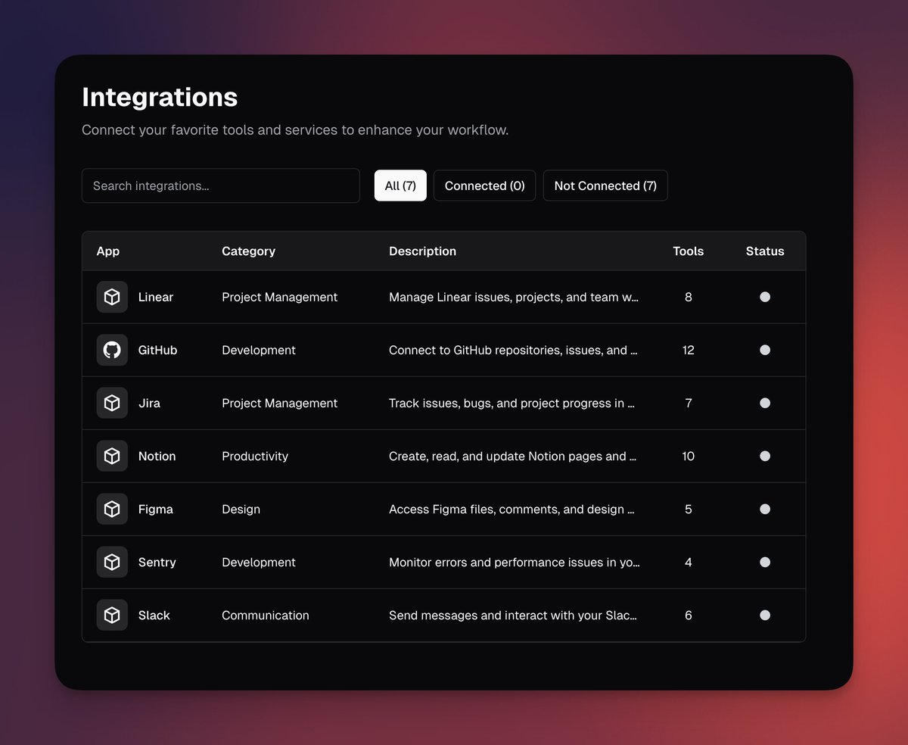The height and width of the screenshot is (745, 908).
Task: Click the Tools column header
Action: coord(689,251)
